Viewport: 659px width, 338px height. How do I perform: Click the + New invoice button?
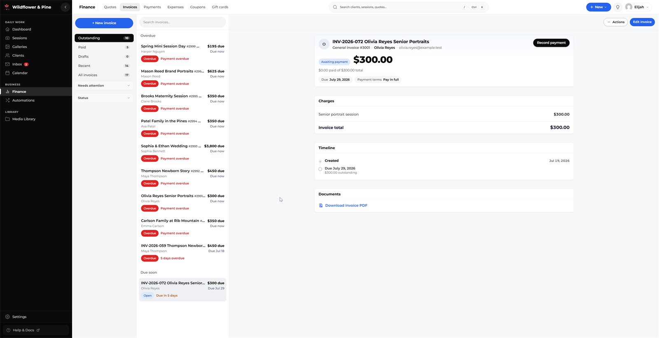pyautogui.click(x=104, y=23)
